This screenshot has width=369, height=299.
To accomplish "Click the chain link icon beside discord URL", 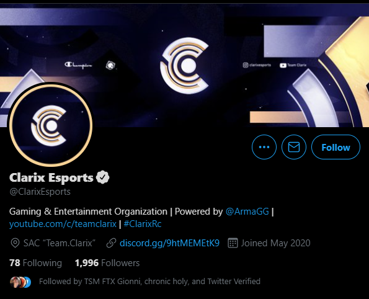I will [111, 243].
